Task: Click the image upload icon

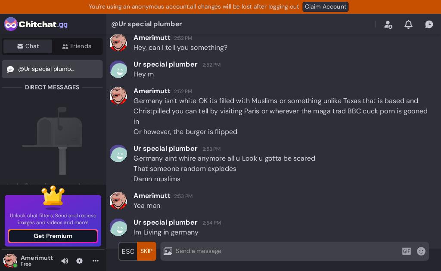Action: (x=168, y=251)
